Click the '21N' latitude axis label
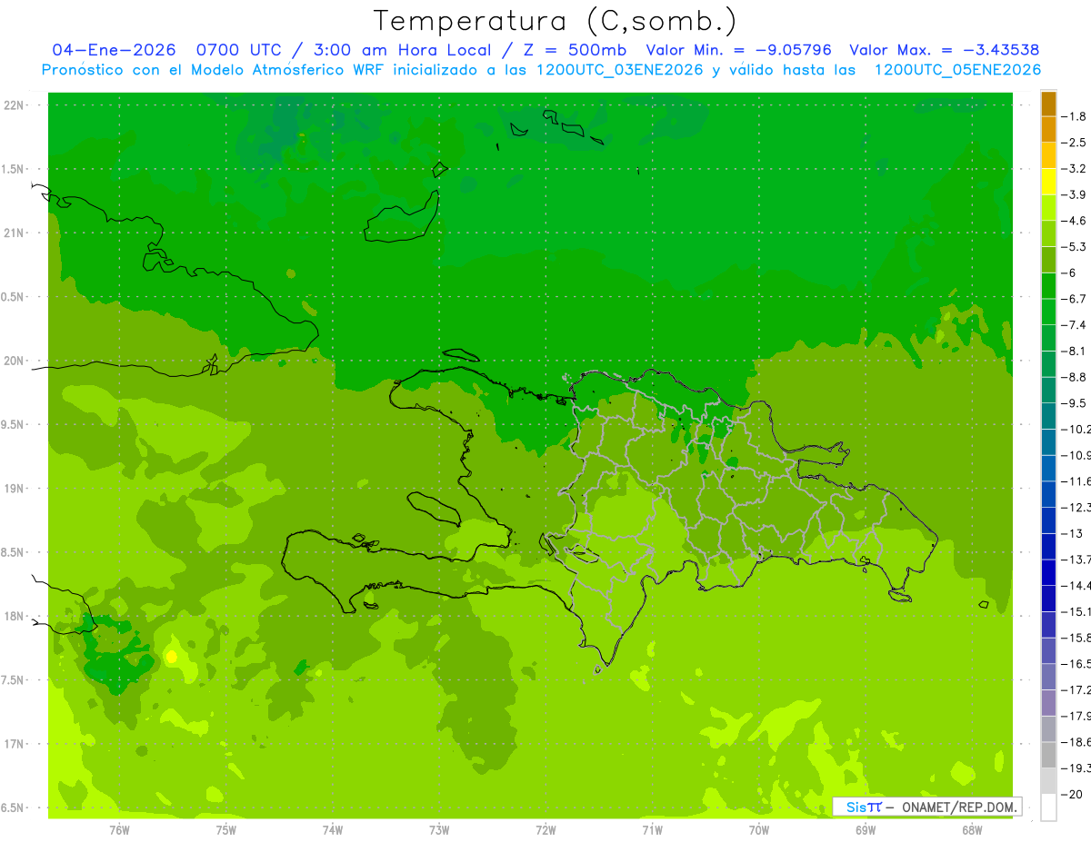Screen dimensions: 1091x842 (x=14, y=233)
